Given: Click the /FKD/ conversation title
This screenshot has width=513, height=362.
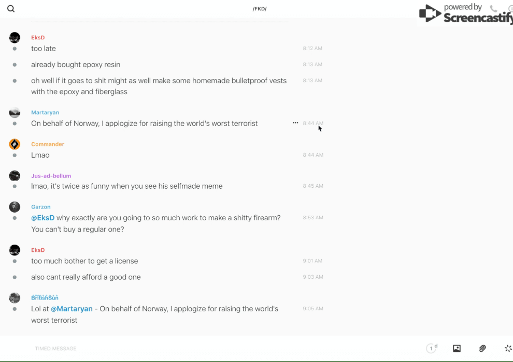Looking at the screenshot, I should 260,9.
